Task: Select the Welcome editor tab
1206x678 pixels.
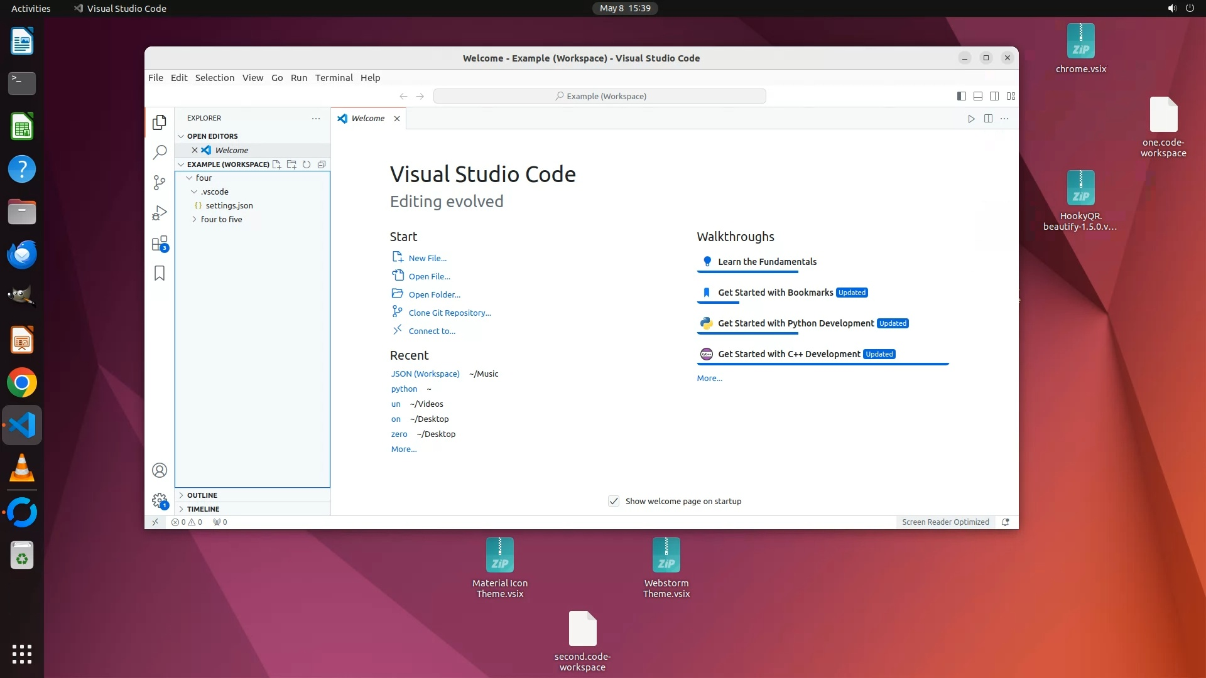Action: tap(367, 118)
